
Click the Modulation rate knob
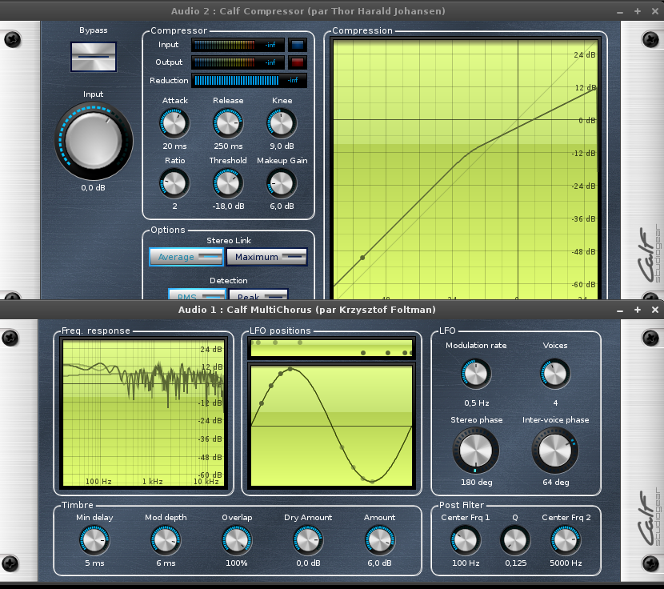tap(476, 373)
